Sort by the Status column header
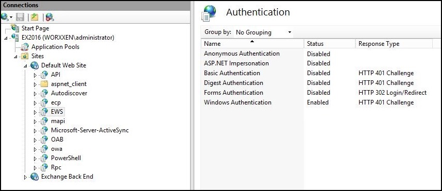The height and width of the screenshot is (191, 442). pyautogui.click(x=330, y=44)
